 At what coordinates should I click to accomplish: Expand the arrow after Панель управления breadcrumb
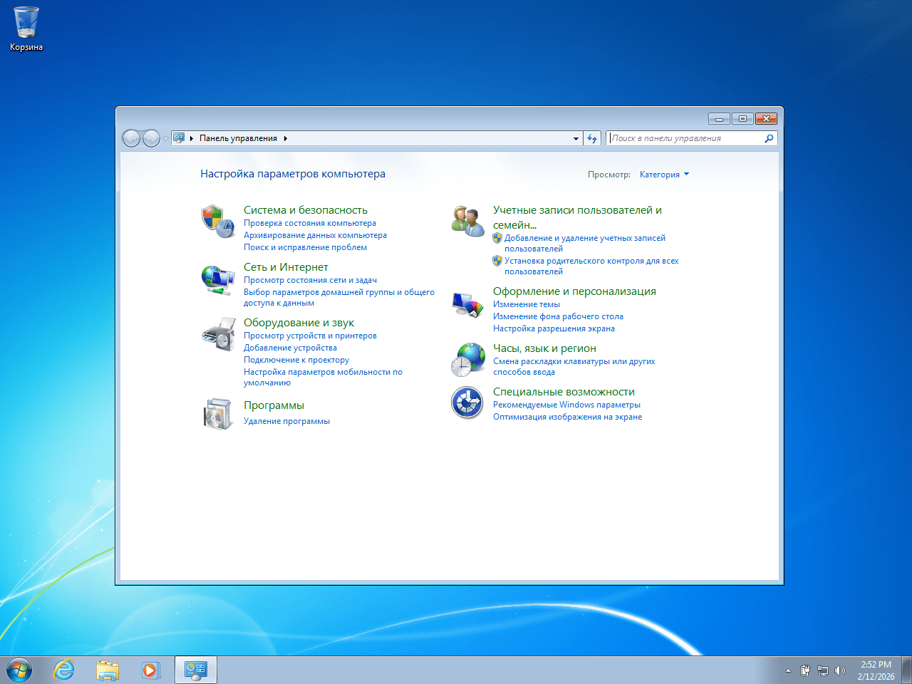pyautogui.click(x=286, y=139)
